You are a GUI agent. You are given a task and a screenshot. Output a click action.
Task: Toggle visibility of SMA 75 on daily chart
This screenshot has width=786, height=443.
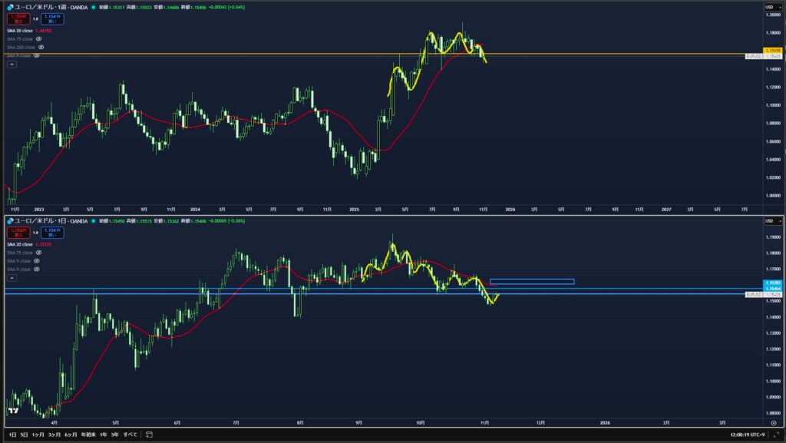38,253
